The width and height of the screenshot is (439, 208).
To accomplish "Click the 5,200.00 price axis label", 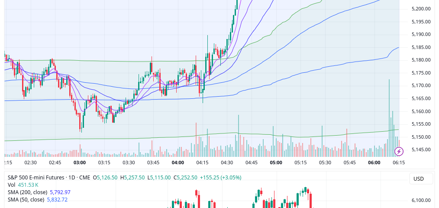I will [421, 9].
